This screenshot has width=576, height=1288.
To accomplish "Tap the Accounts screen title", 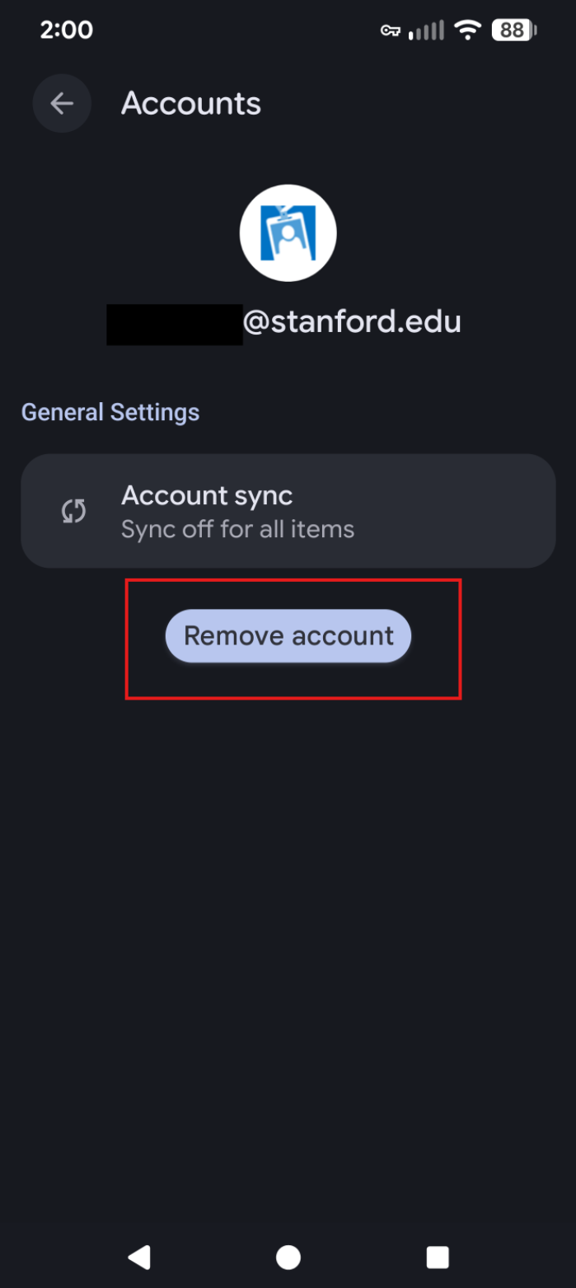I will (190, 102).
